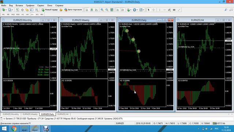Click the triangle before EURNZD,Monthly chart header

point(4,24)
